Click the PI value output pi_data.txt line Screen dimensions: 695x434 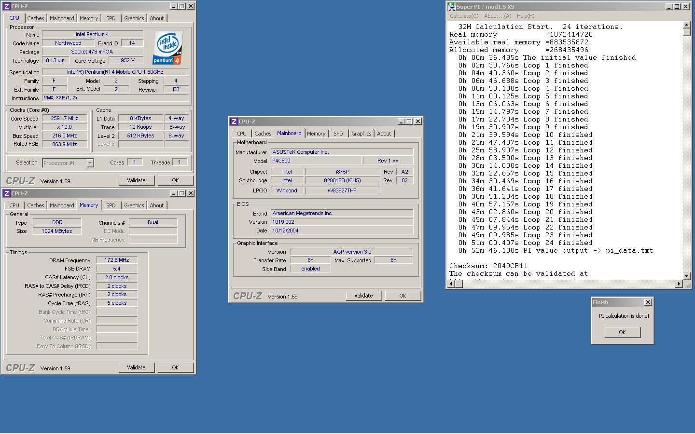click(x=556, y=251)
